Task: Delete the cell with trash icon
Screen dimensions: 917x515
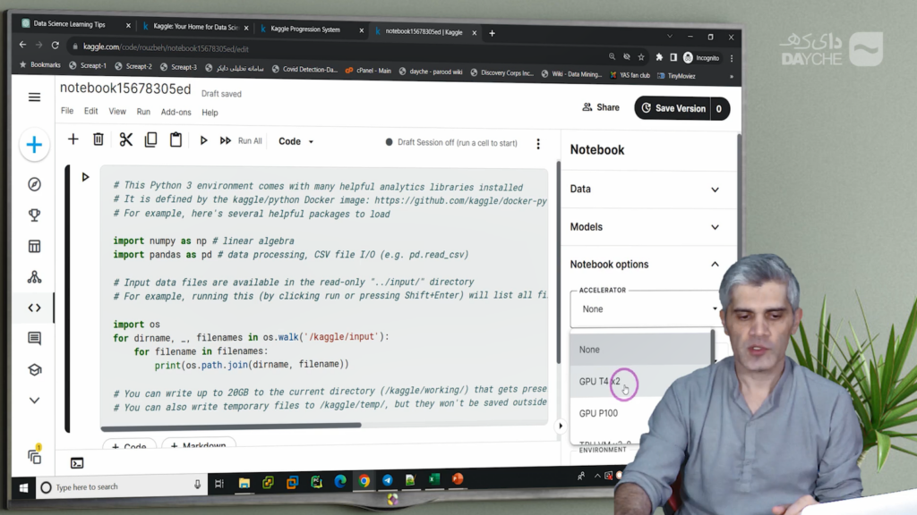Action: click(x=99, y=139)
